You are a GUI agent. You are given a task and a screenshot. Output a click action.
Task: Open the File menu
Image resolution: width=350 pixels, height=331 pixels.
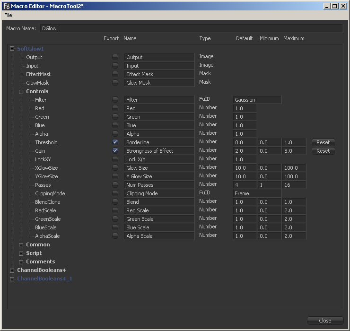[8, 15]
